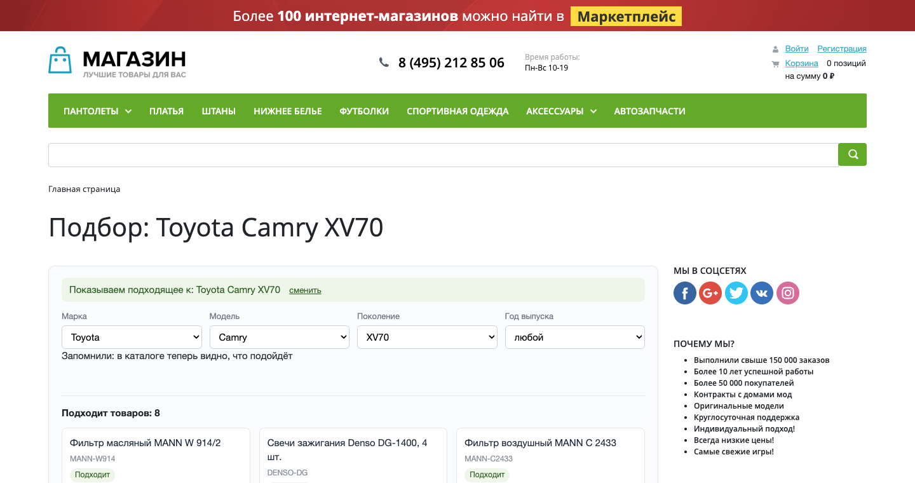Screen dimensions: 915x483
Task: Click the cart icon beside Корзина
Action: pos(775,64)
